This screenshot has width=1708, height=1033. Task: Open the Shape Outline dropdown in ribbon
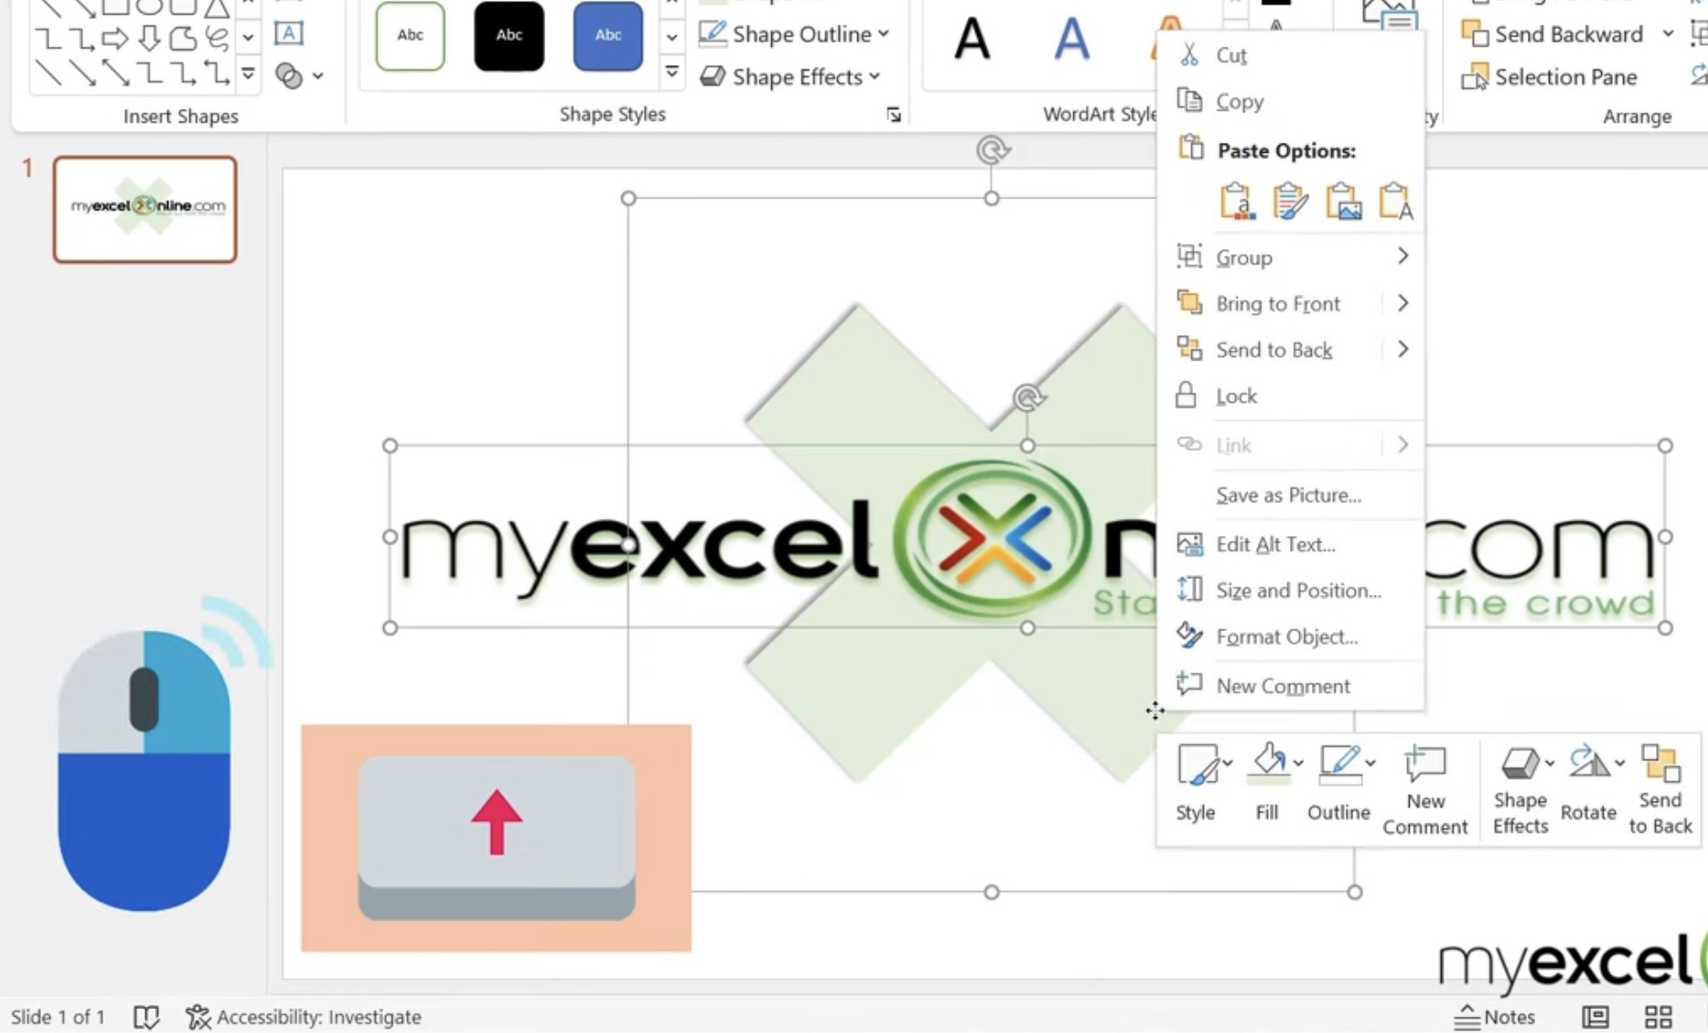(x=794, y=34)
